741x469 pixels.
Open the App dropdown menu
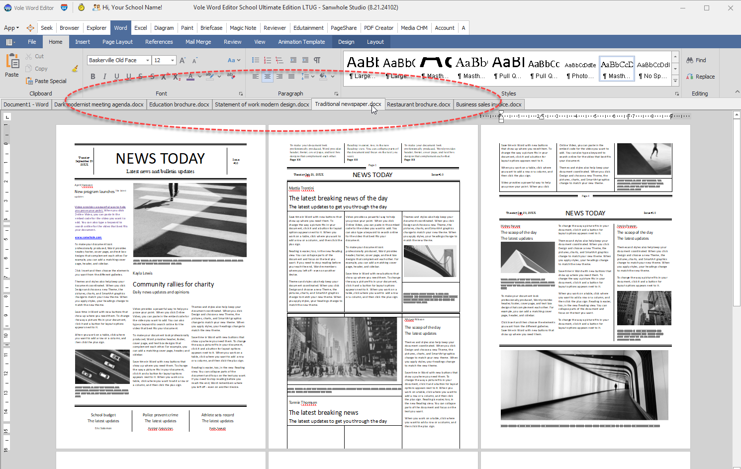(x=11, y=28)
